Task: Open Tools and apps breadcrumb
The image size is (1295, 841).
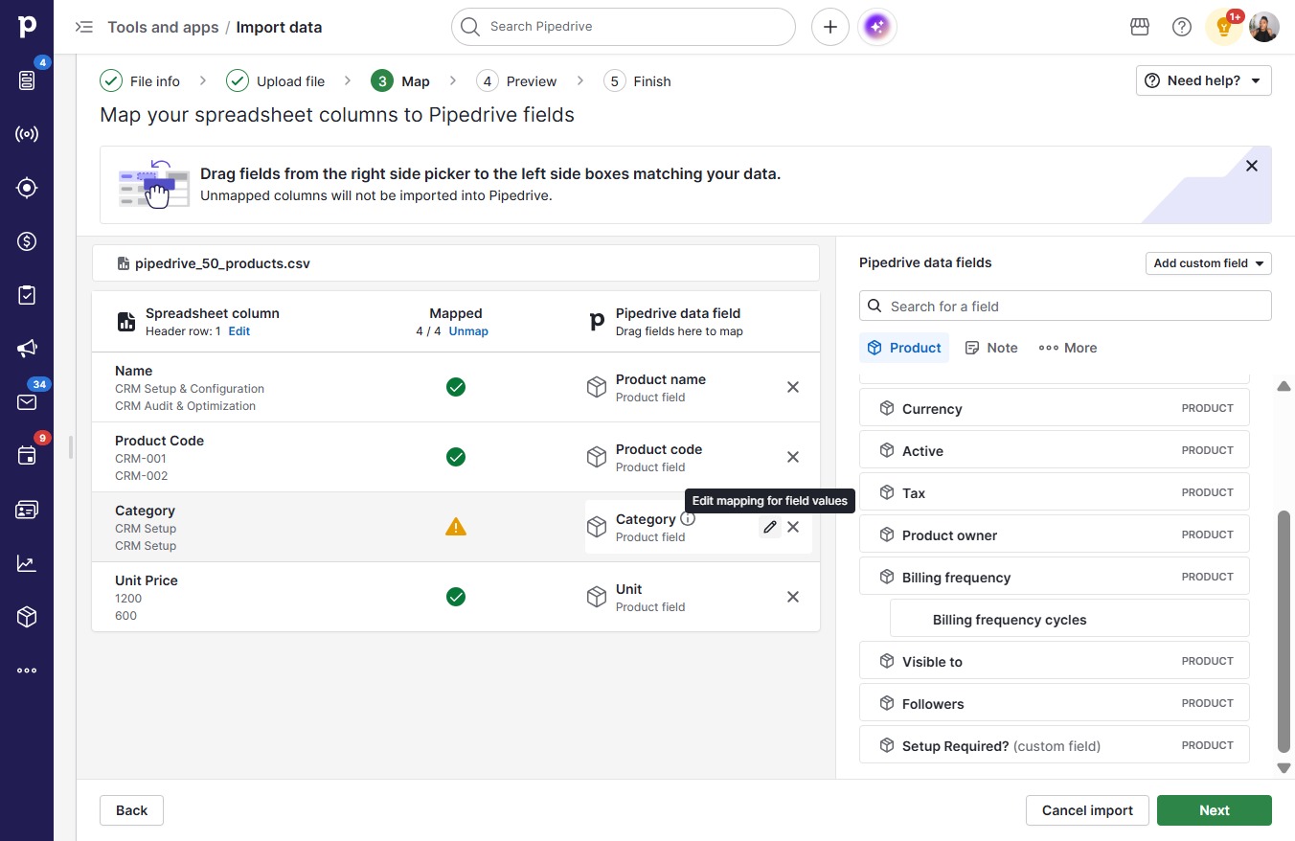Action: click(163, 27)
